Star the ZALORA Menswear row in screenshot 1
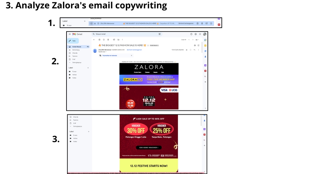Viewport: 310px width, 174px height. (95, 24)
